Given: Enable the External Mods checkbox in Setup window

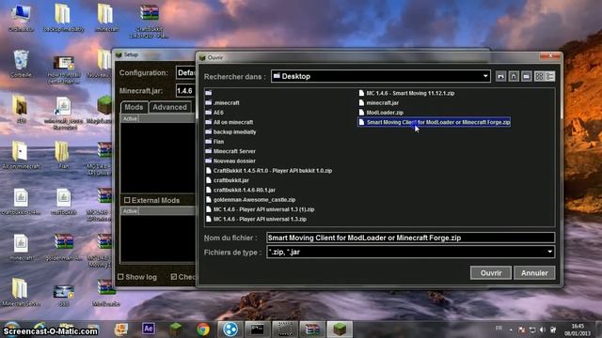Looking at the screenshot, I should (127, 200).
